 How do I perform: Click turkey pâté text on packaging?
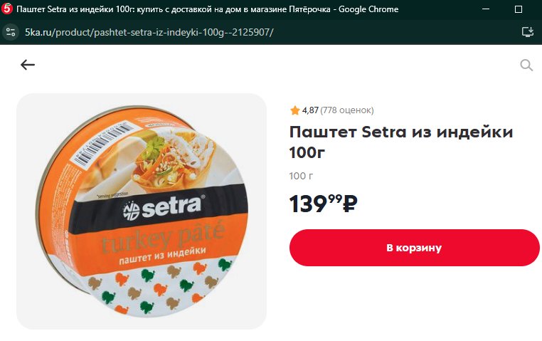(x=162, y=236)
